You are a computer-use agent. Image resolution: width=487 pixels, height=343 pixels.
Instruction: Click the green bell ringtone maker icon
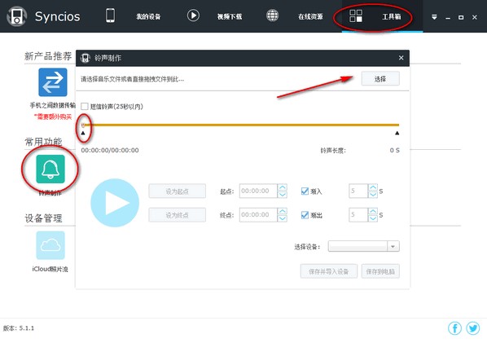pos(50,169)
